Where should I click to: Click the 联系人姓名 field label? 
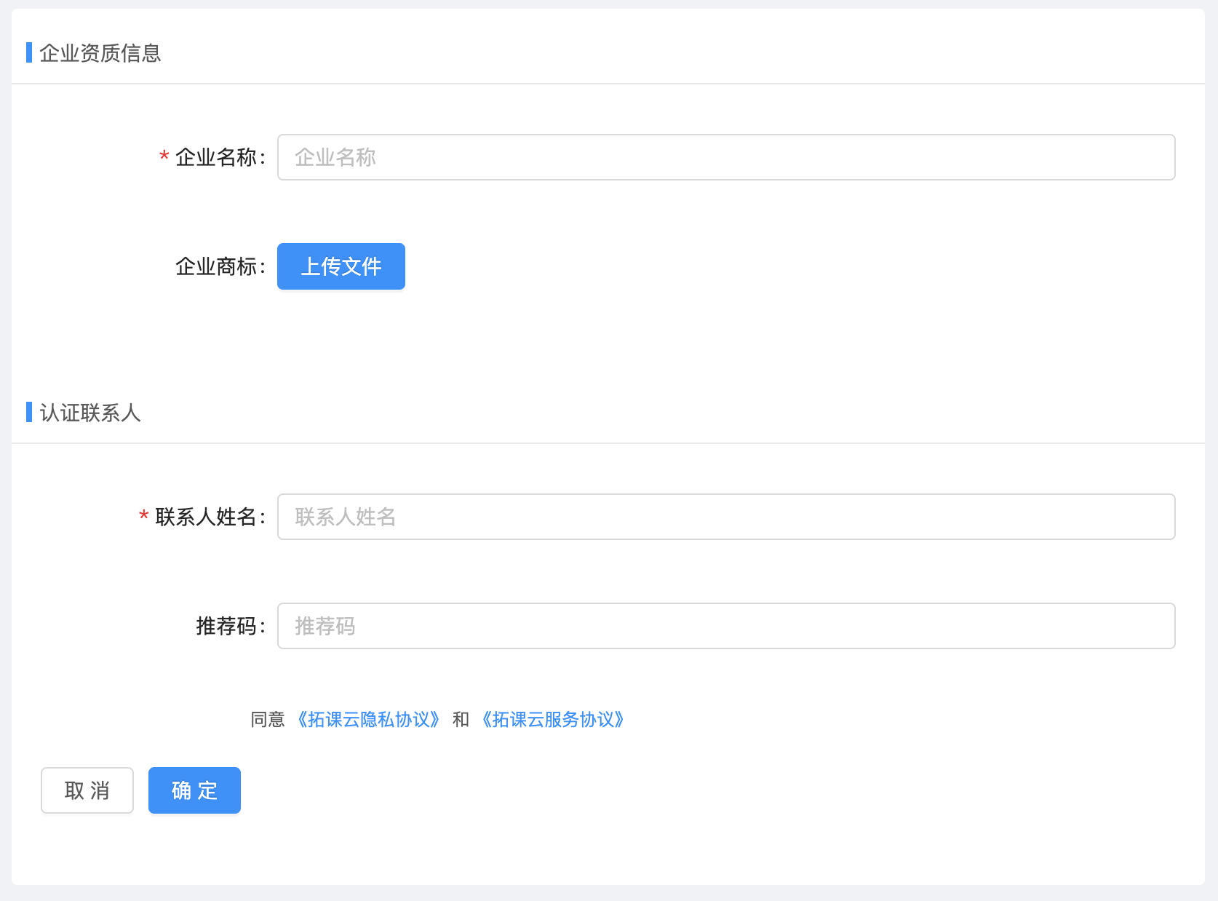click(207, 517)
